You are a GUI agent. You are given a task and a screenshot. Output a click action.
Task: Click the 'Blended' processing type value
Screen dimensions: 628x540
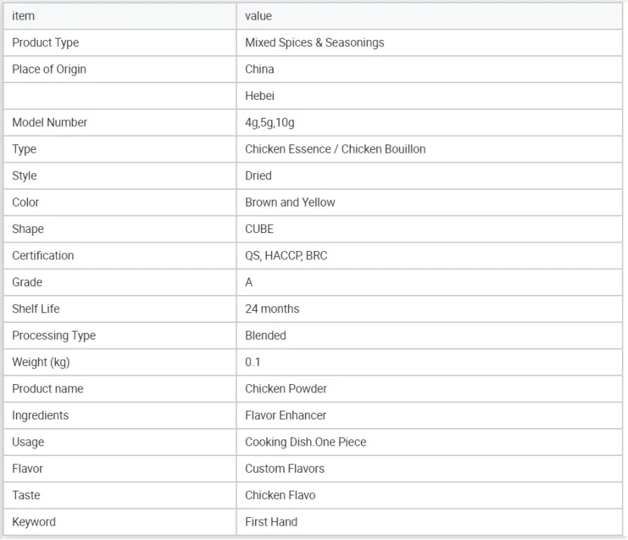(x=266, y=335)
